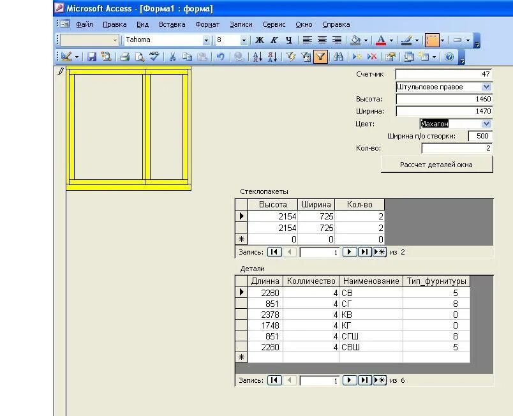Click Ширина п/о створки field
Screen dimensions: 513x416
(x=480, y=136)
